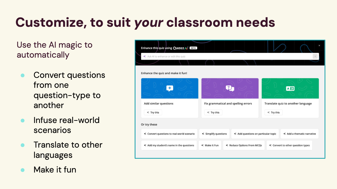Pick the Add a thematic narrative option

[x=299, y=134]
